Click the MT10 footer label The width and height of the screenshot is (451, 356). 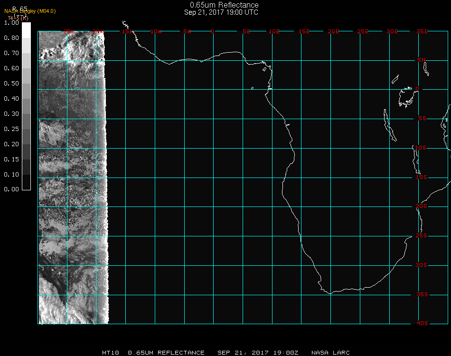tap(110, 353)
